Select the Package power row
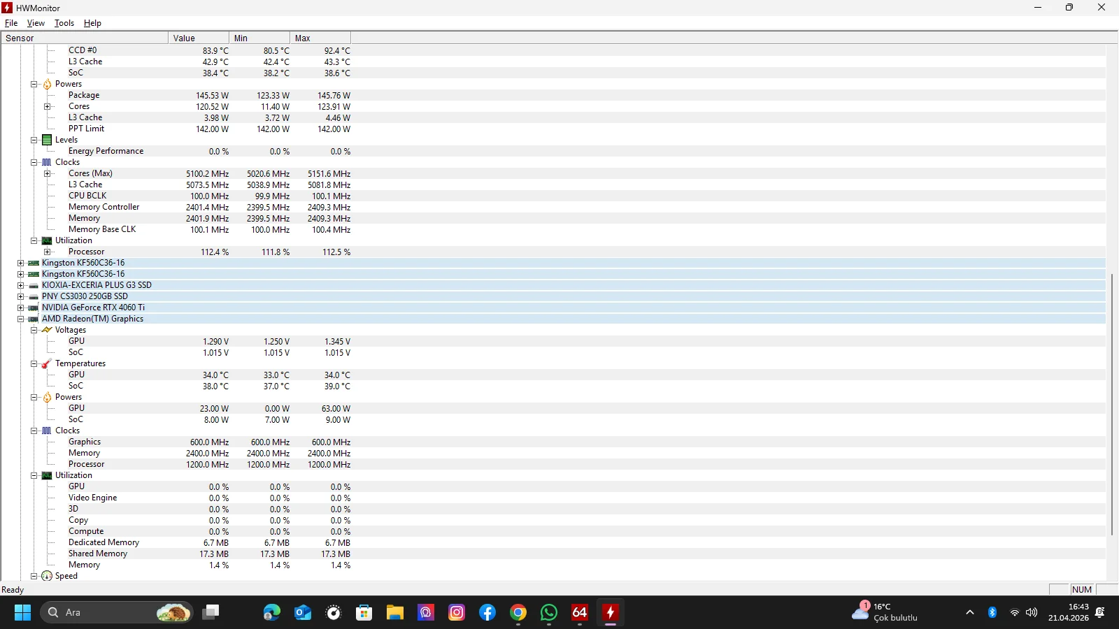Screen dimensions: 1119x629 pyautogui.click(x=553, y=95)
